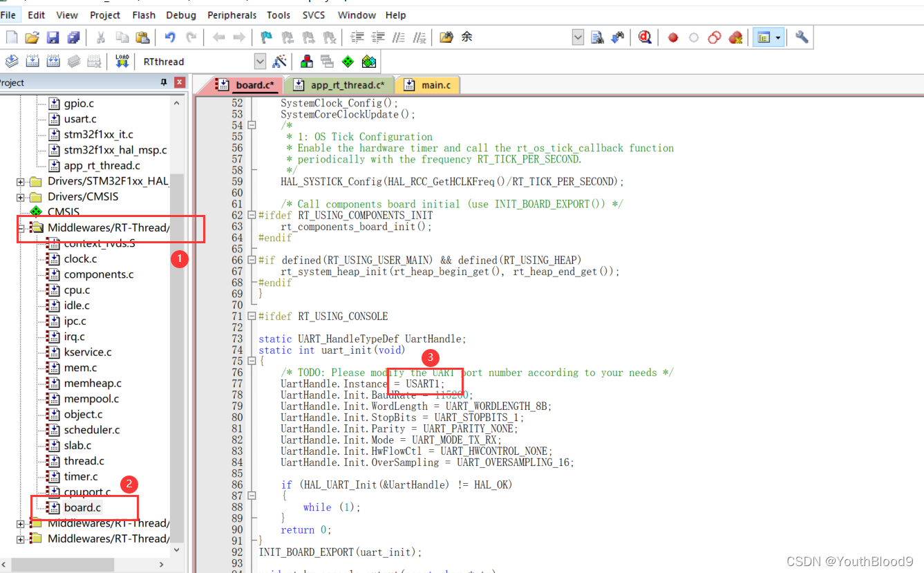The height and width of the screenshot is (573, 924).
Task: Click the green Manage Run-Time Environment icon
Action: 348,62
